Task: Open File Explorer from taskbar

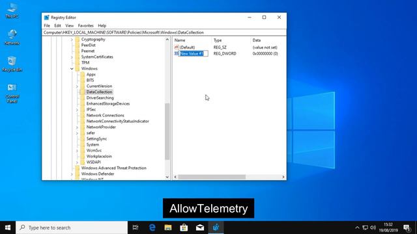Action: (x=168, y=227)
